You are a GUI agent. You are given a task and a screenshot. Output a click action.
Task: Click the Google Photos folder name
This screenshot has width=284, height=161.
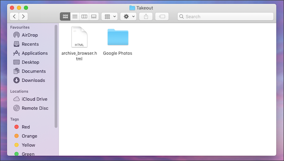(118, 53)
